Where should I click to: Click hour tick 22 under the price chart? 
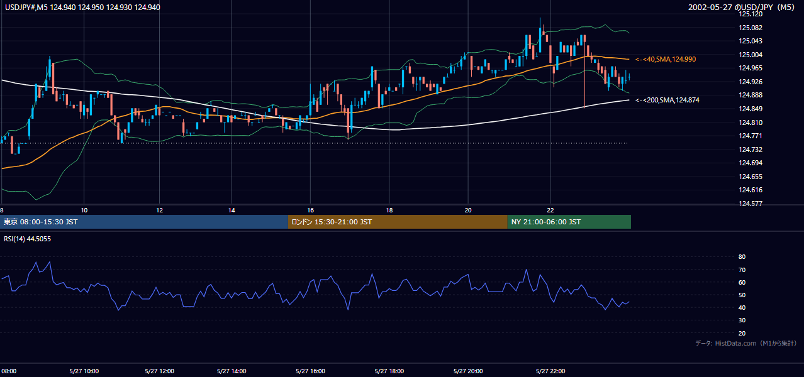coord(550,210)
